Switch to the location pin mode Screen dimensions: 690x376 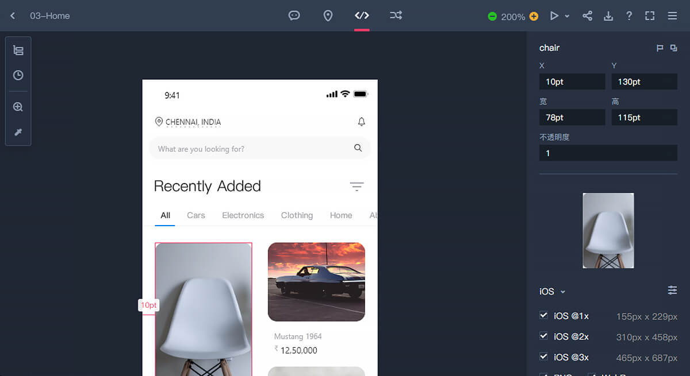[x=328, y=15]
